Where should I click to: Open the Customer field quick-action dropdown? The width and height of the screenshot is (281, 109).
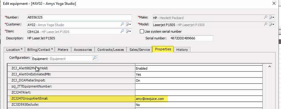pyautogui.click(x=128, y=24)
